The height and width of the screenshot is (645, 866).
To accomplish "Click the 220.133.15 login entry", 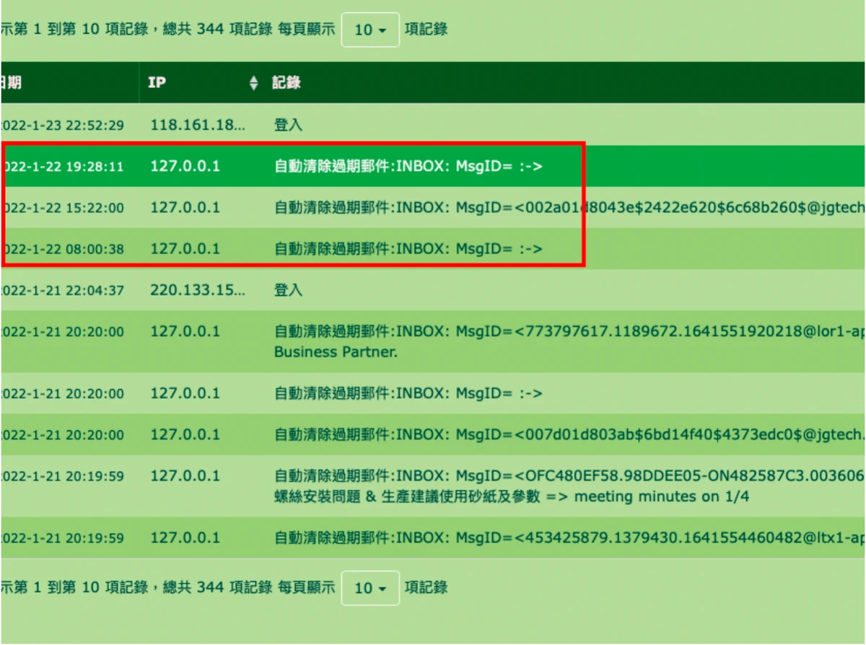I will (433, 291).
